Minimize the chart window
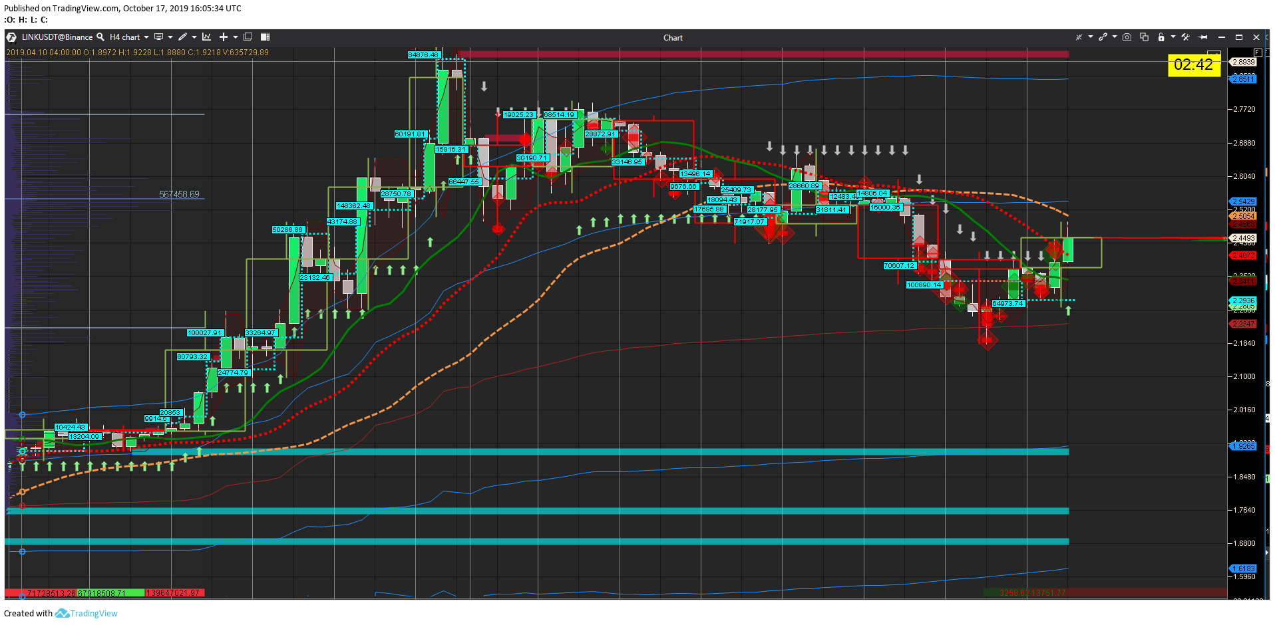Screen dimensions: 1275x625 tap(1221, 37)
